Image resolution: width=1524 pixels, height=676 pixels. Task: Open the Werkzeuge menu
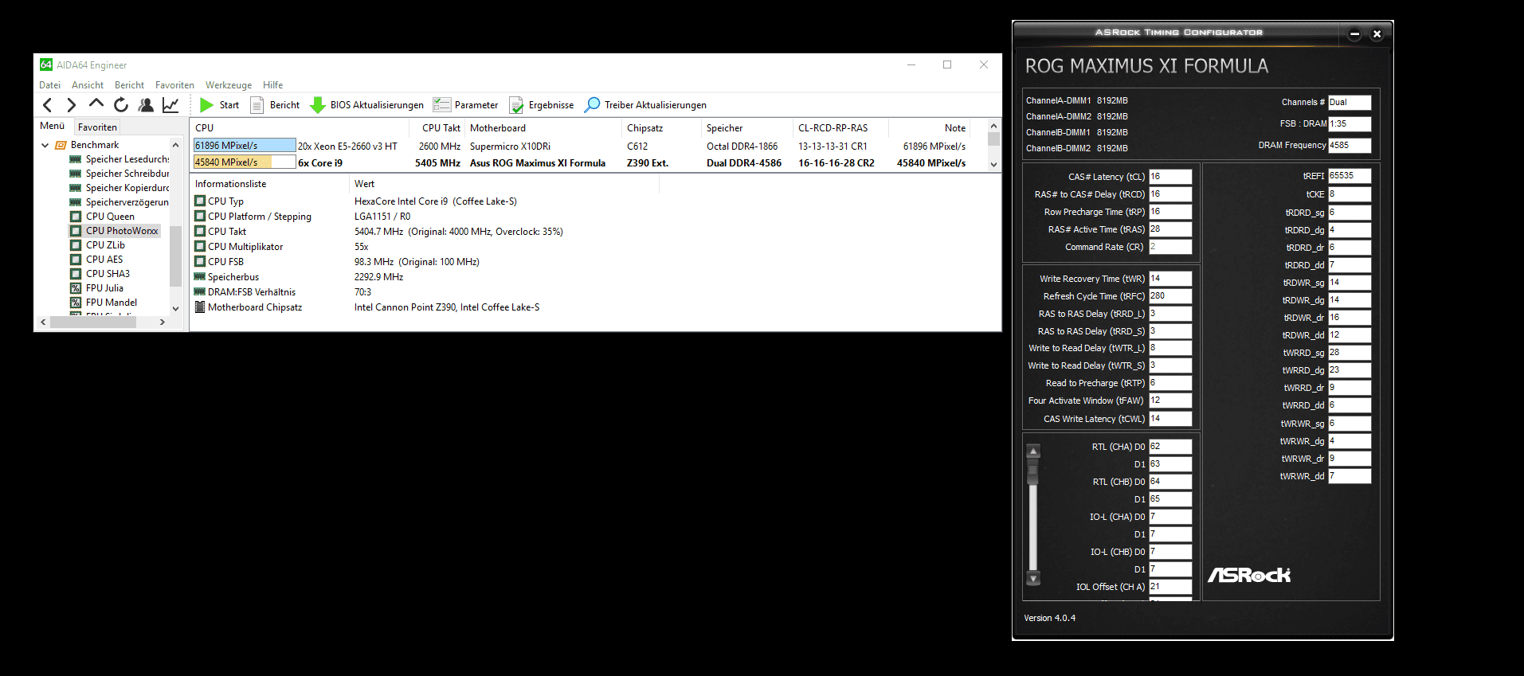229,85
